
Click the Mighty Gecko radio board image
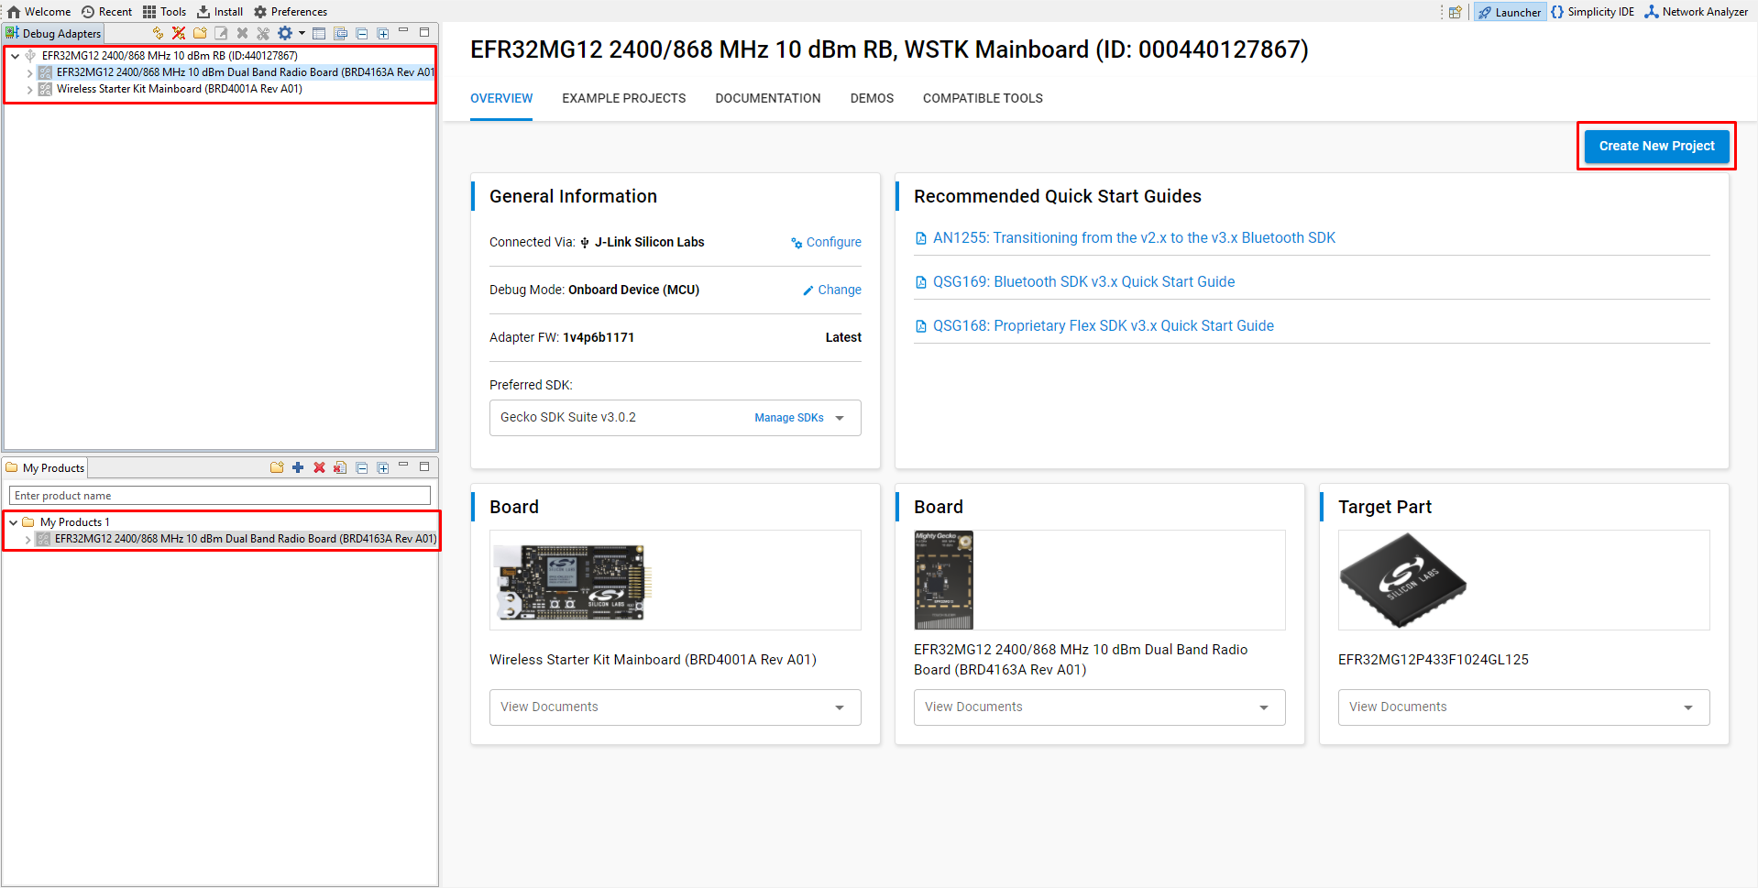pos(944,580)
